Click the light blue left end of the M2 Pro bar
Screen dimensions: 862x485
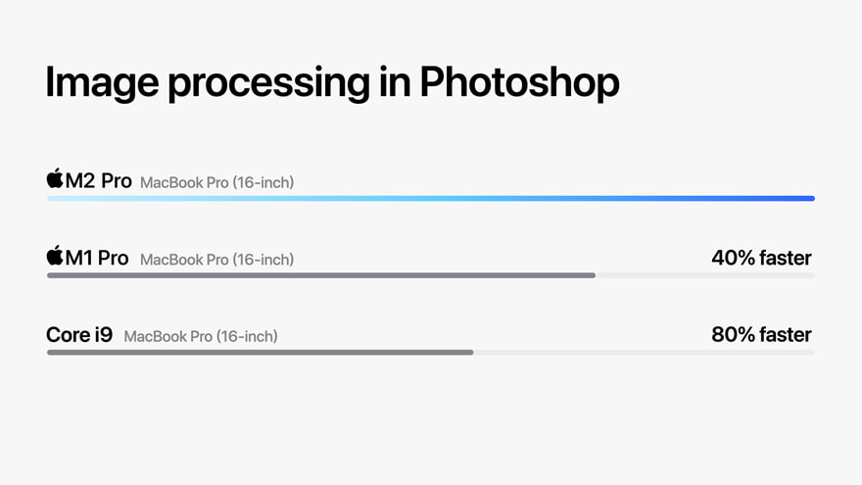point(61,198)
